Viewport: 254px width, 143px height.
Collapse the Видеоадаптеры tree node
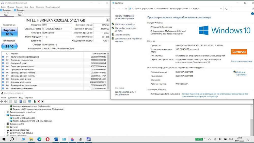pos(5,115)
